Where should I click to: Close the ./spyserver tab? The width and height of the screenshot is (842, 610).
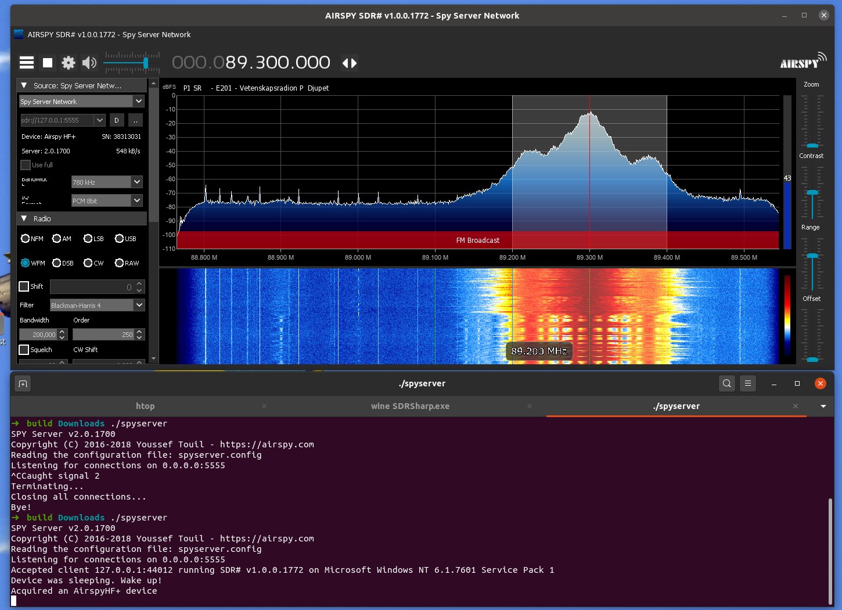click(x=796, y=406)
